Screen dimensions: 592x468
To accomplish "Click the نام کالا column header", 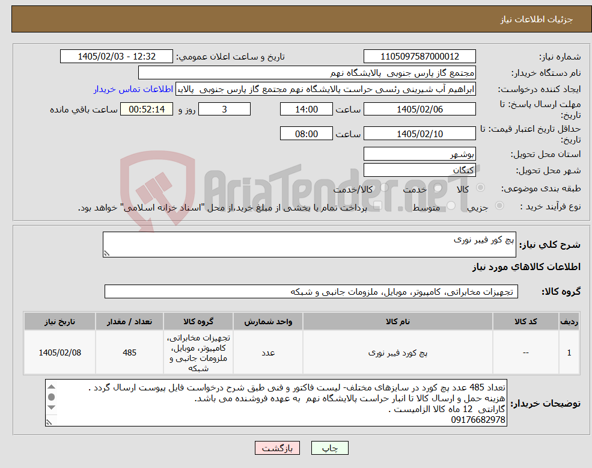I will 397,321.
